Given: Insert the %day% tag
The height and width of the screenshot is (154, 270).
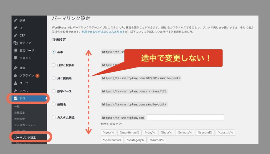Looking at the screenshot, I should pyautogui.click(x=150, y=133).
